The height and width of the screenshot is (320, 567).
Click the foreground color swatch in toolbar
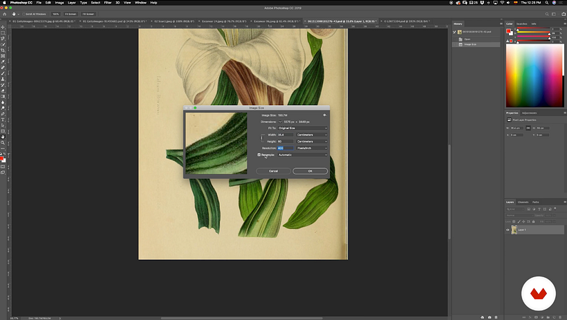click(1, 159)
